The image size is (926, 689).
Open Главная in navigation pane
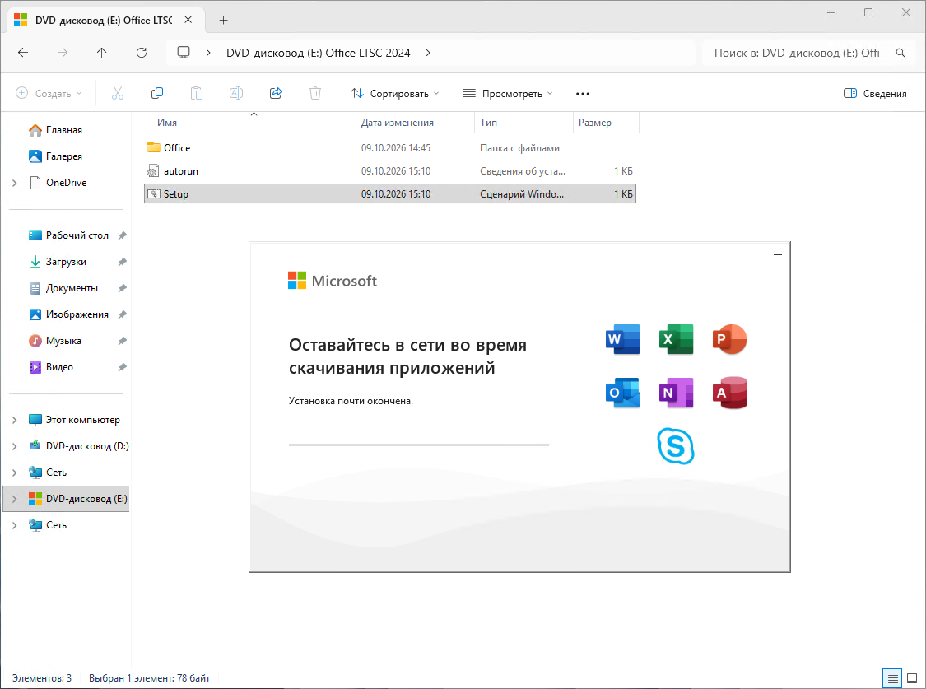pos(63,130)
